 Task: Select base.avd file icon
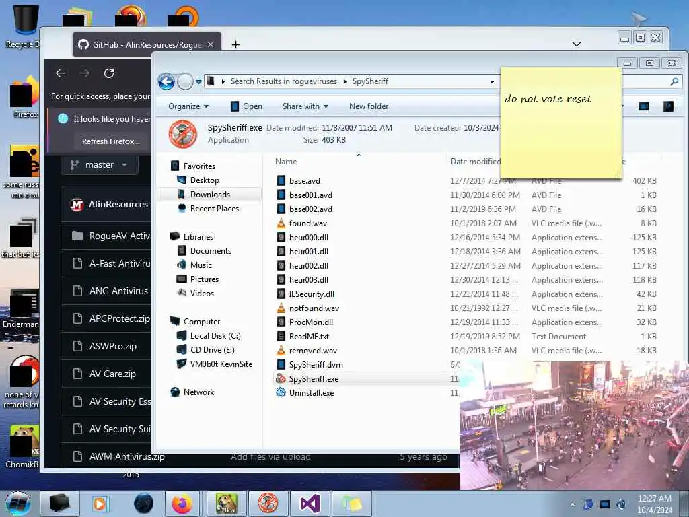[x=281, y=180]
